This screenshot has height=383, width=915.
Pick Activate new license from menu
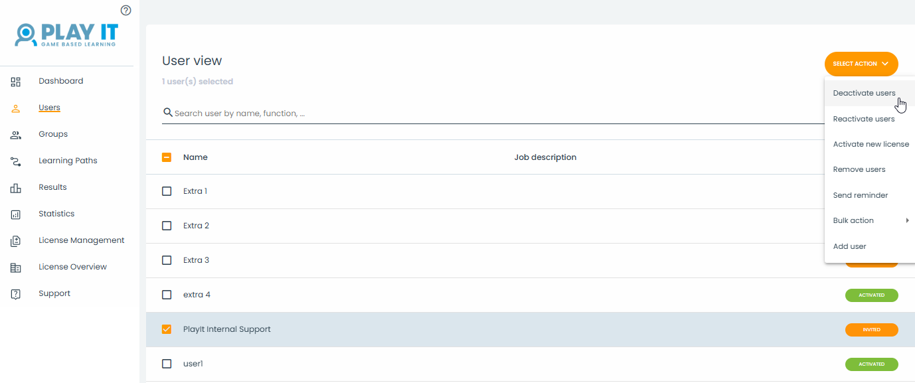[x=871, y=144]
